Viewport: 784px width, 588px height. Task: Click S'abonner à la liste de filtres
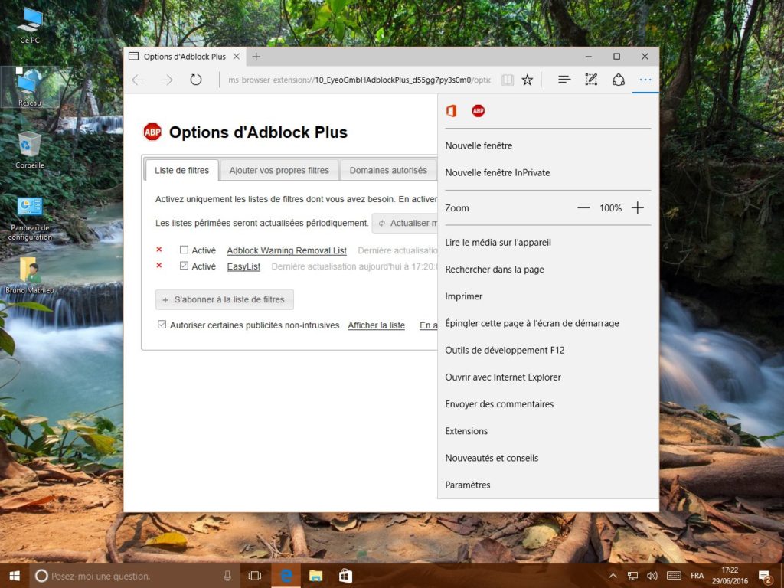coord(224,299)
